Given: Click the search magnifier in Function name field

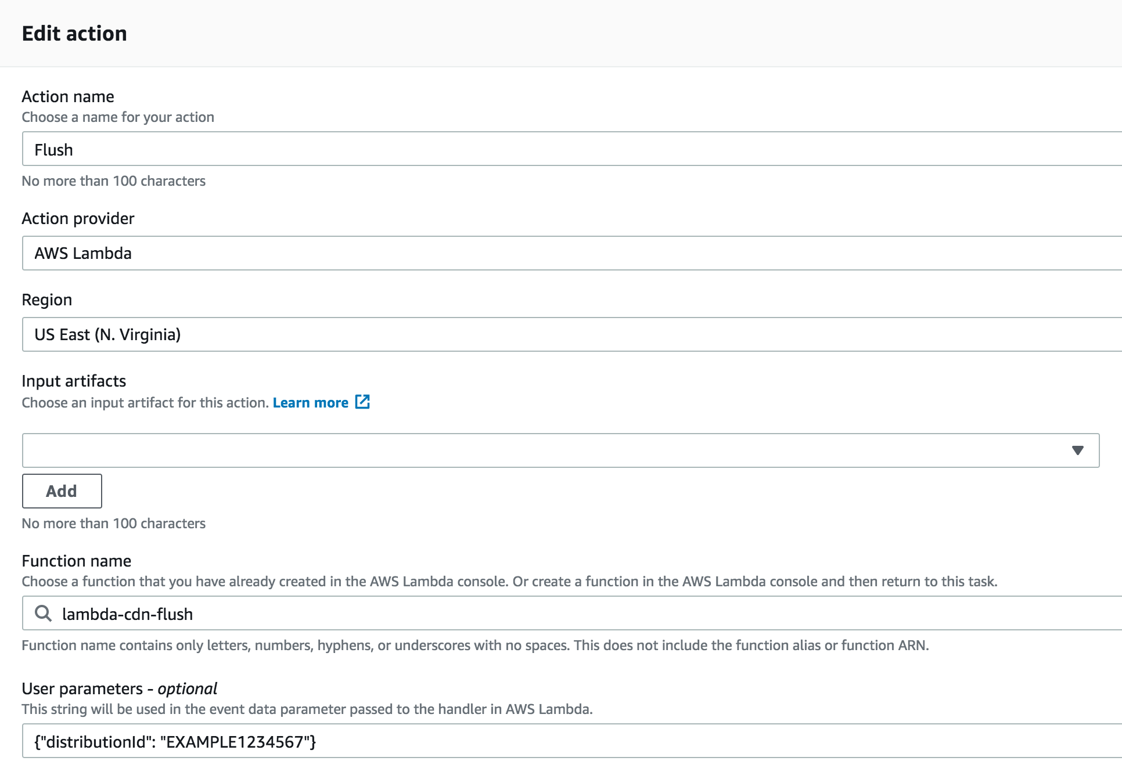Looking at the screenshot, I should coord(43,613).
